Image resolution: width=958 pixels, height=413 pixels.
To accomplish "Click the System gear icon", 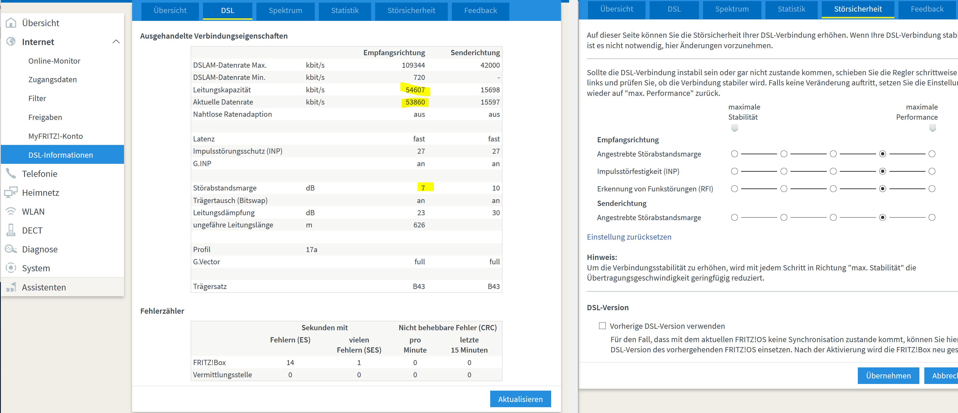I will point(11,268).
